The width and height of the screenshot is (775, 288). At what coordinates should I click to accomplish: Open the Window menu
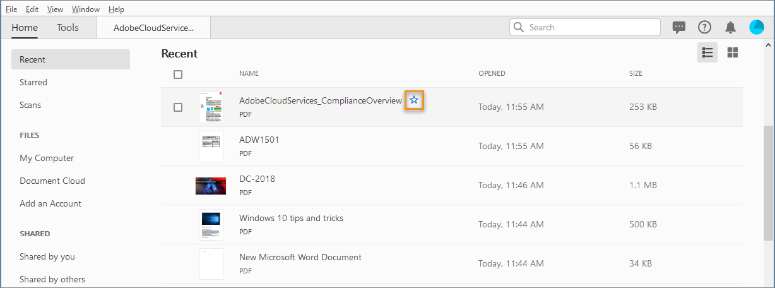tap(85, 9)
